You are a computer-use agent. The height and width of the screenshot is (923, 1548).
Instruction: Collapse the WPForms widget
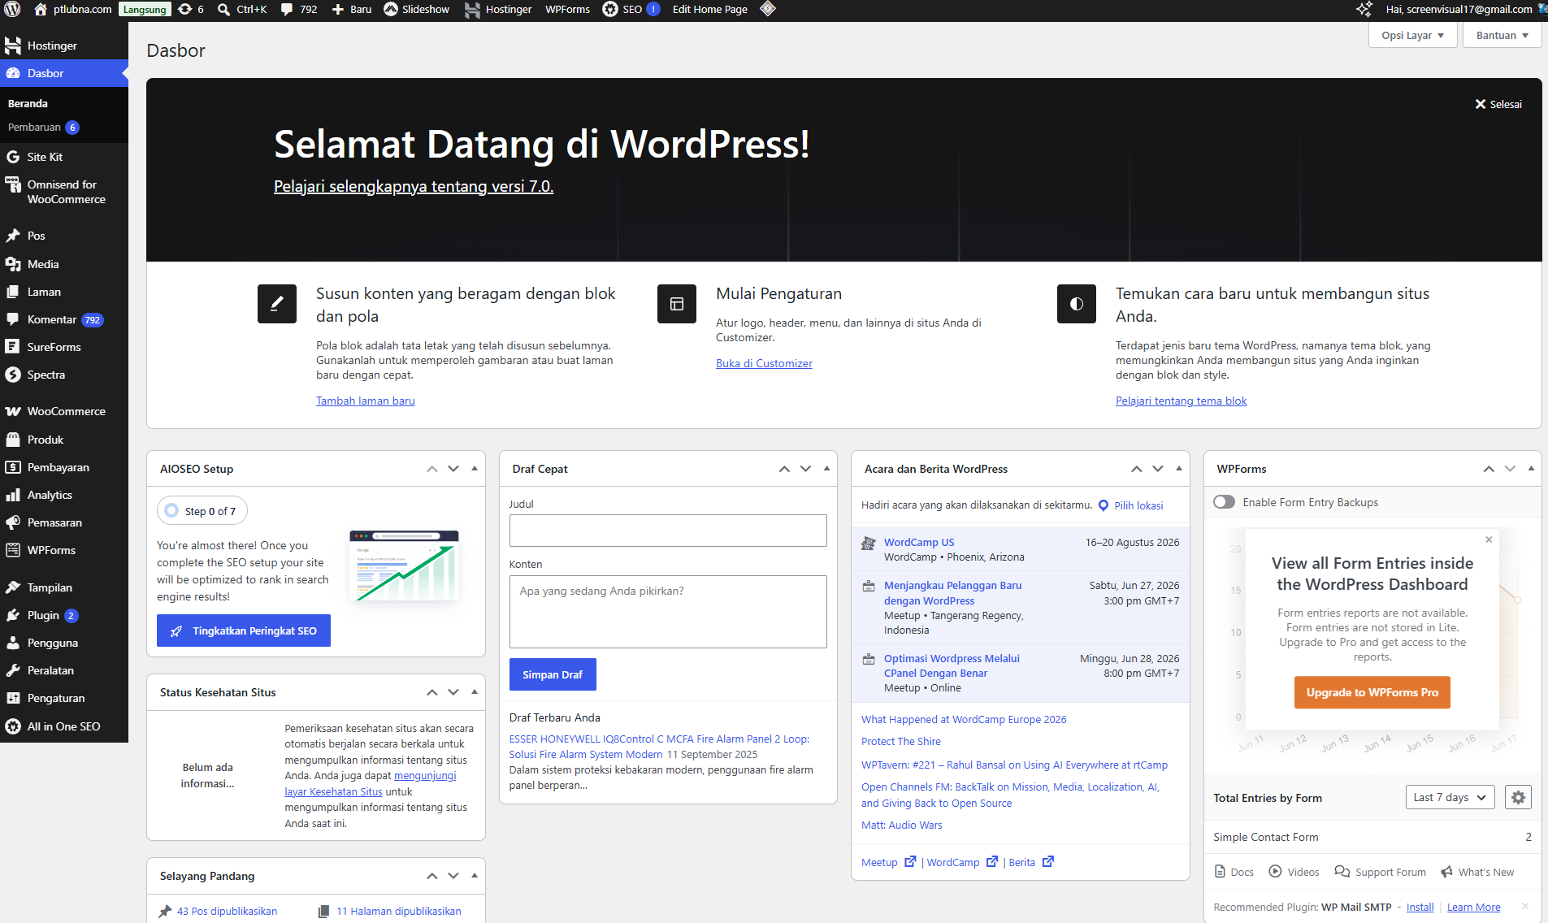[1531, 469]
